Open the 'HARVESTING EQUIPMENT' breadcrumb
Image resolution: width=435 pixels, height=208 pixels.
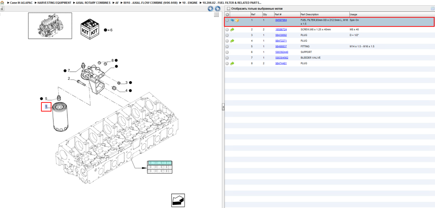[54, 3]
